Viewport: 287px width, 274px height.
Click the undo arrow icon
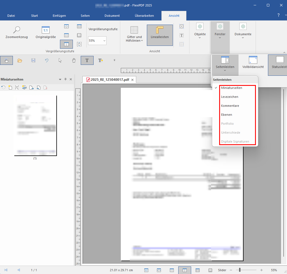click(47, 60)
